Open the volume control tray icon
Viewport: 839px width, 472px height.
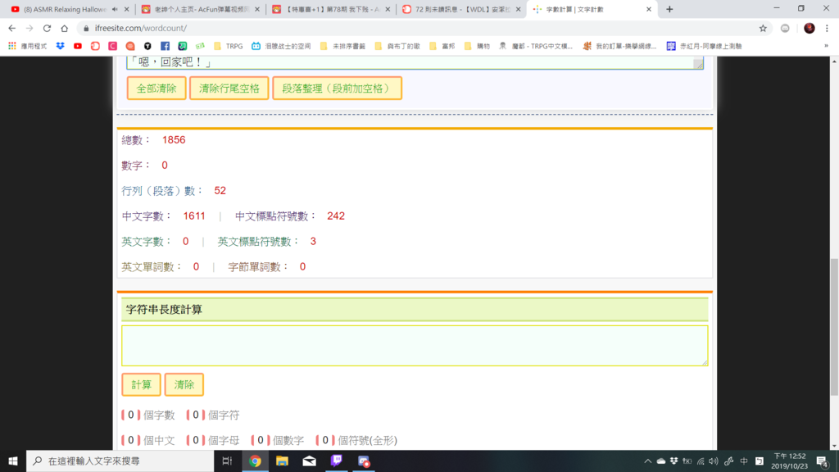click(x=714, y=461)
